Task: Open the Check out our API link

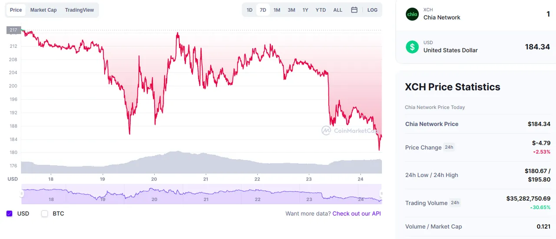Action: pyautogui.click(x=357, y=213)
